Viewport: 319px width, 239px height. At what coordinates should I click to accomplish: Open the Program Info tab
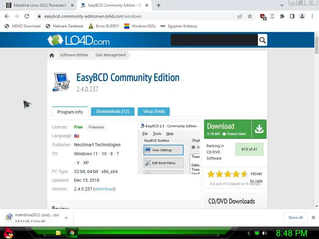point(70,112)
